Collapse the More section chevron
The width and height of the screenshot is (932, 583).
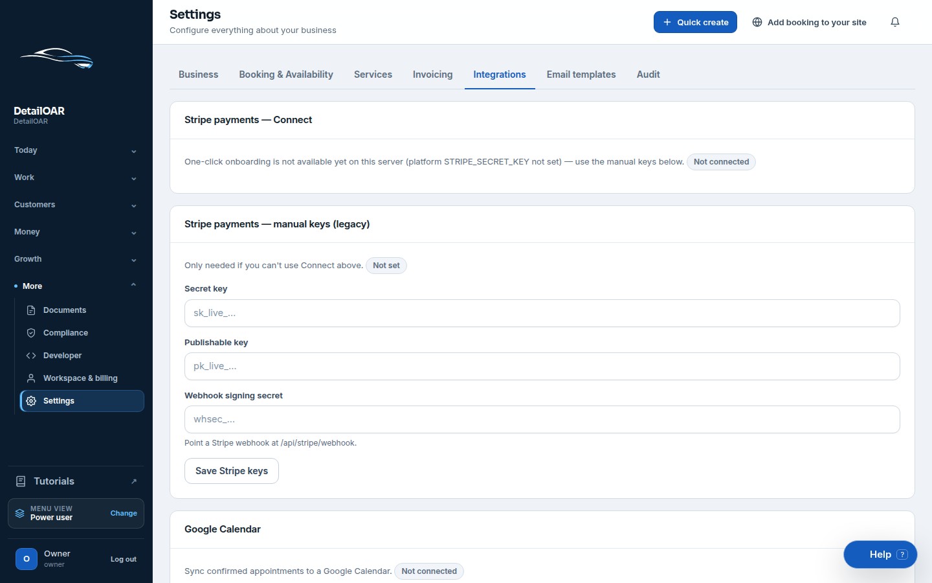pos(134,285)
